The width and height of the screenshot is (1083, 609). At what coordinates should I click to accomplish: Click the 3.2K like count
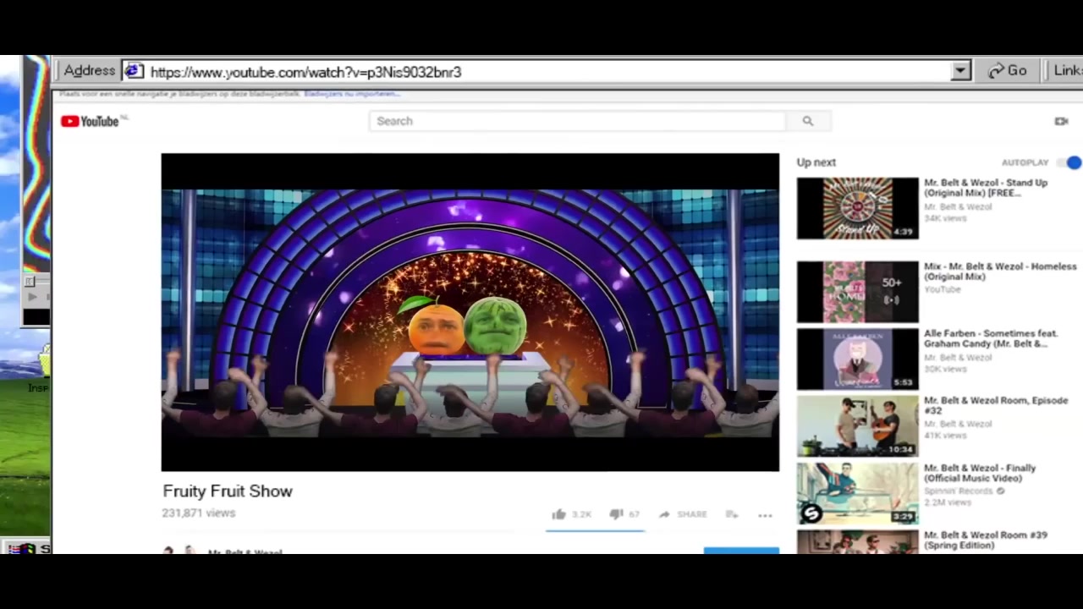click(x=581, y=514)
